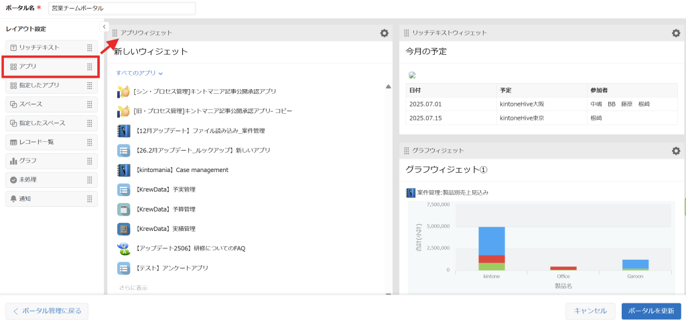This screenshot has height=320, width=686.
Task: Click the グラフ item's bar chart icon
Action: pos(13,161)
